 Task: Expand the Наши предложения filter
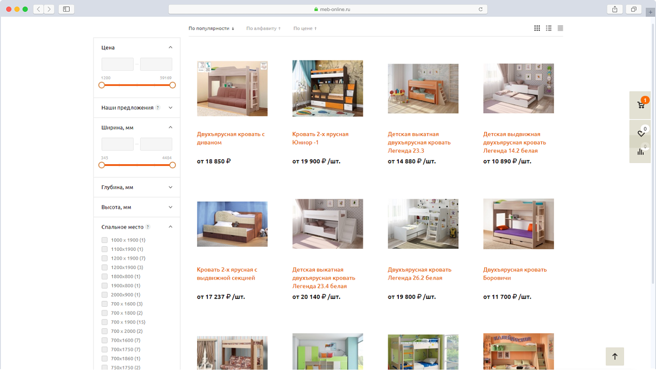pyautogui.click(x=136, y=108)
